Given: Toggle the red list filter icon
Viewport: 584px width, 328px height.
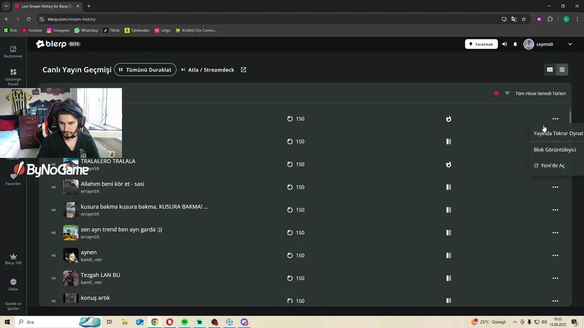Looking at the screenshot, I should click(496, 93).
